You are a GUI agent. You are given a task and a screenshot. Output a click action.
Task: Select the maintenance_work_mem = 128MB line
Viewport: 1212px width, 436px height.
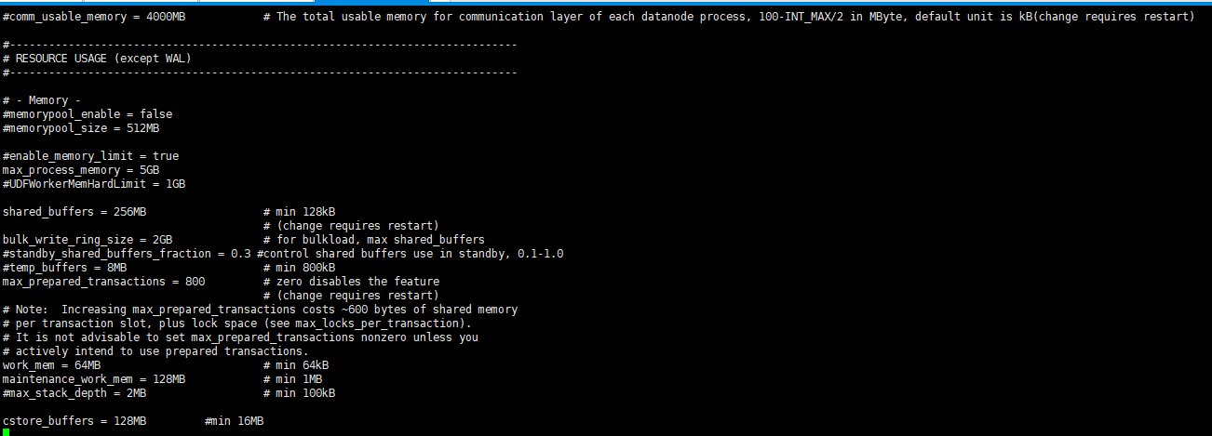(94, 379)
